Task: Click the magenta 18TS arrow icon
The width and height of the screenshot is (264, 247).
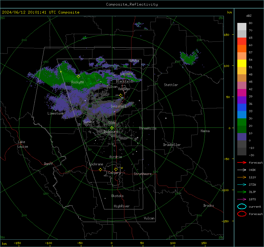Action: point(242,199)
